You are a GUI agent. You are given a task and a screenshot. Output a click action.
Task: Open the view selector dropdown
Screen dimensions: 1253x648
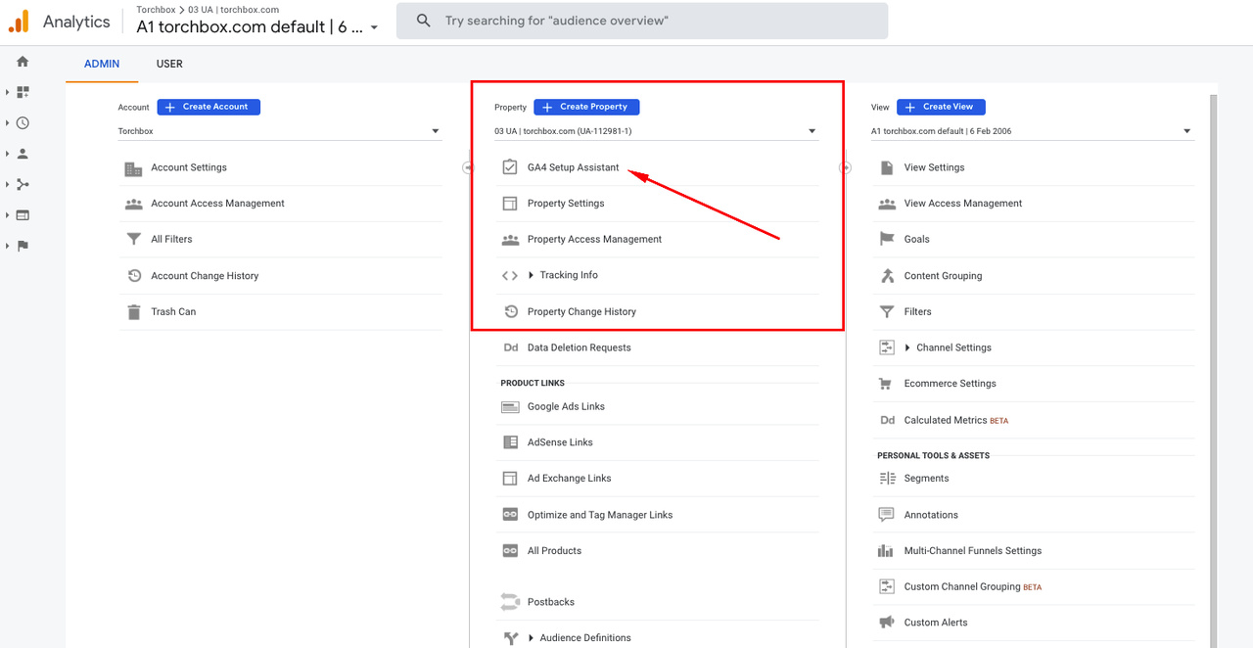point(1032,131)
